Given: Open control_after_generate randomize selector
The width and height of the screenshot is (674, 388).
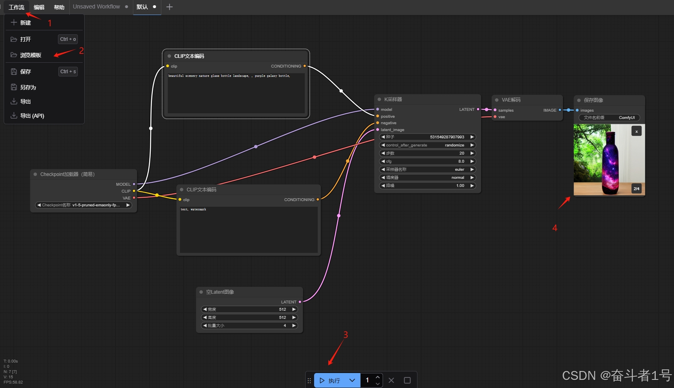Looking at the screenshot, I should 427,145.
